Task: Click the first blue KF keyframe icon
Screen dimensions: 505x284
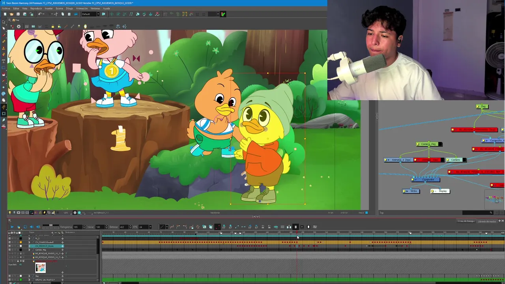Action: pos(224,227)
